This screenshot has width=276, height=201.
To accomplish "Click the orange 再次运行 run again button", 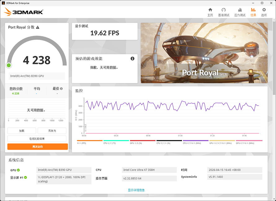I will click(38, 147).
